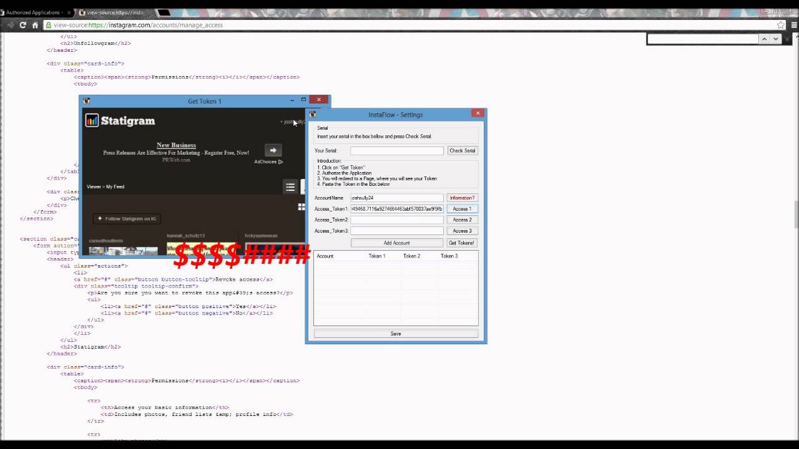Image resolution: width=799 pixels, height=449 pixels.
Task: Jump to next find result arrow
Action: point(775,39)
